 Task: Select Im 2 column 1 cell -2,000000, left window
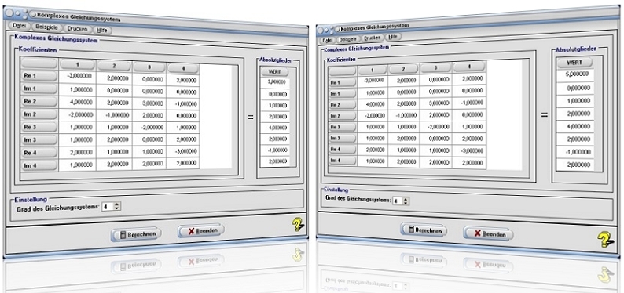point(78,115)
